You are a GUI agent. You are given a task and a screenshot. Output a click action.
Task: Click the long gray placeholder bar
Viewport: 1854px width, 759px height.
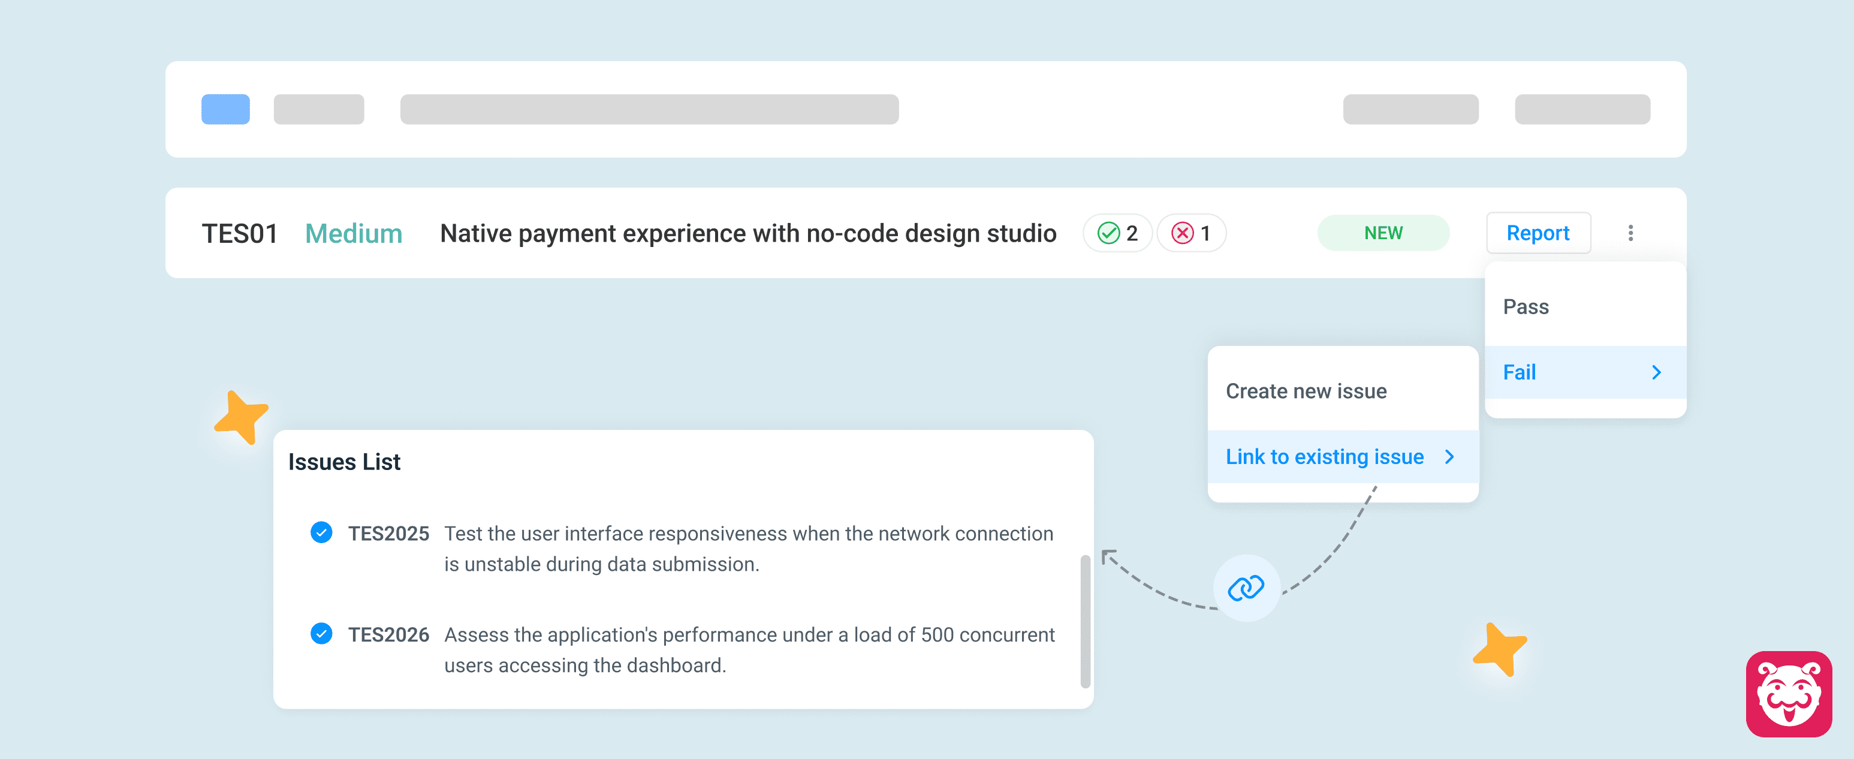pyautogui.click(x=649, y=110)
